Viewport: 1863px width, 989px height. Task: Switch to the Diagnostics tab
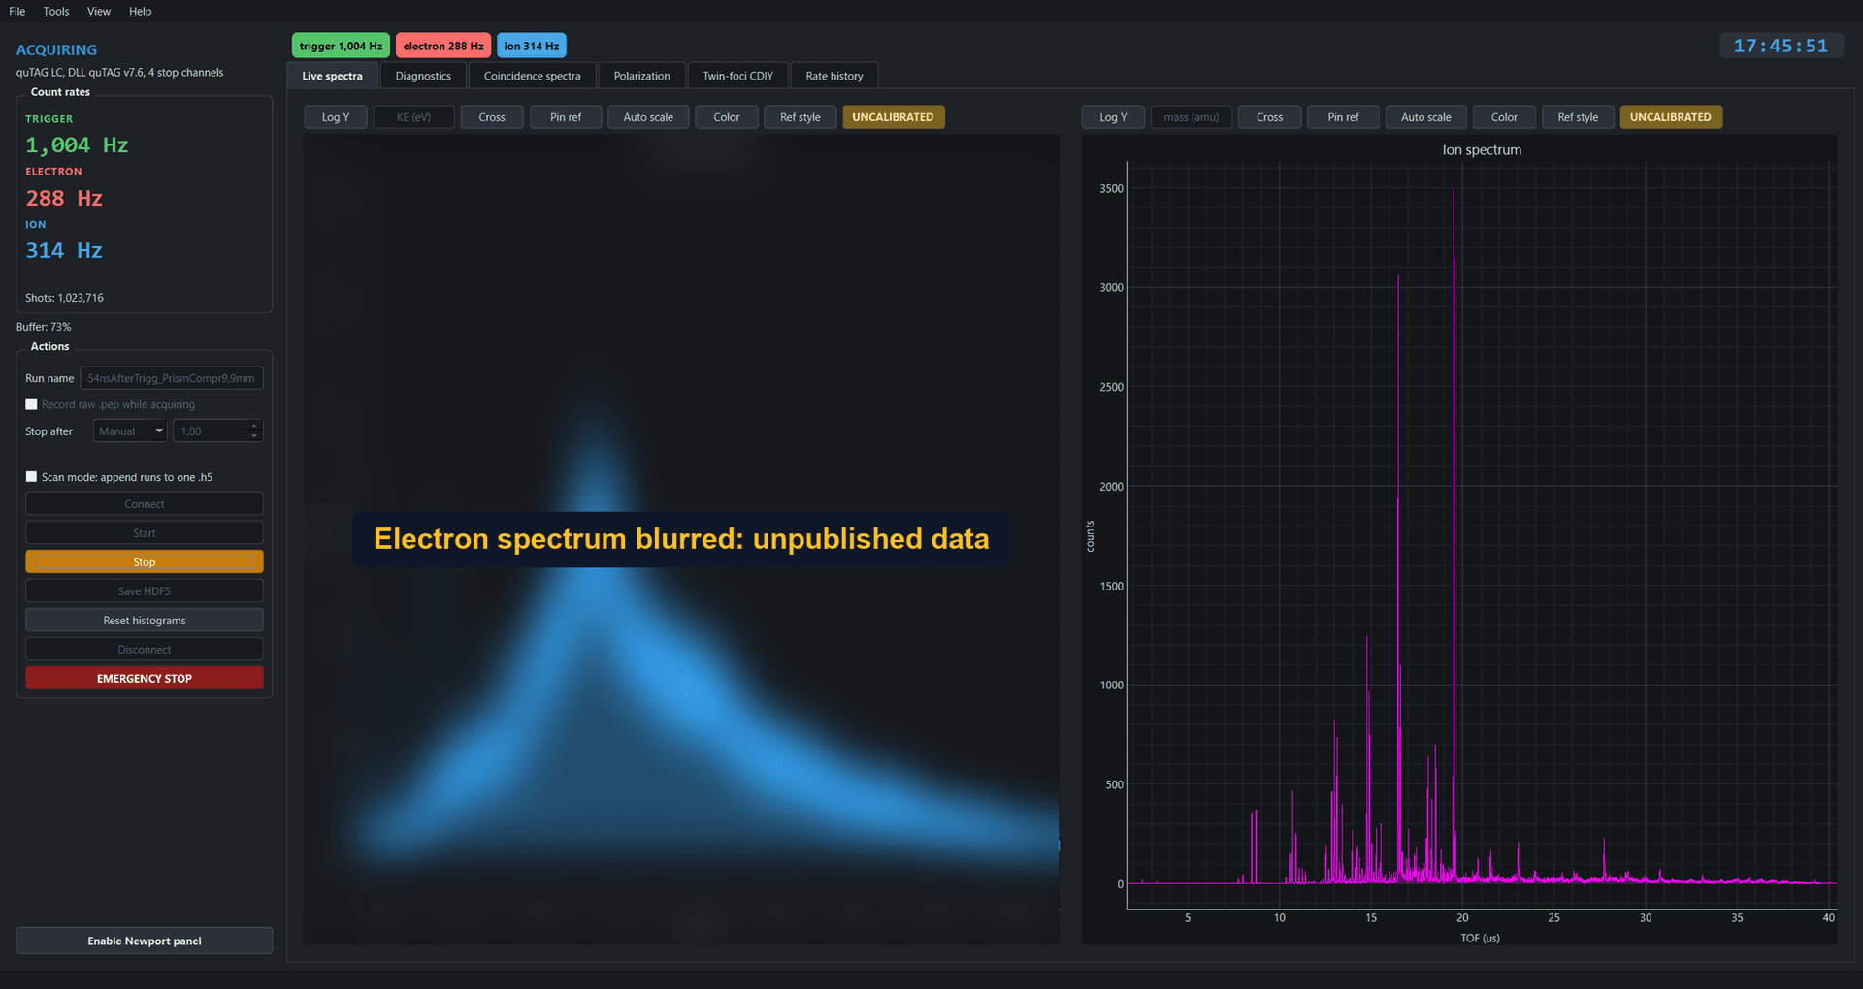coord(423,76)
